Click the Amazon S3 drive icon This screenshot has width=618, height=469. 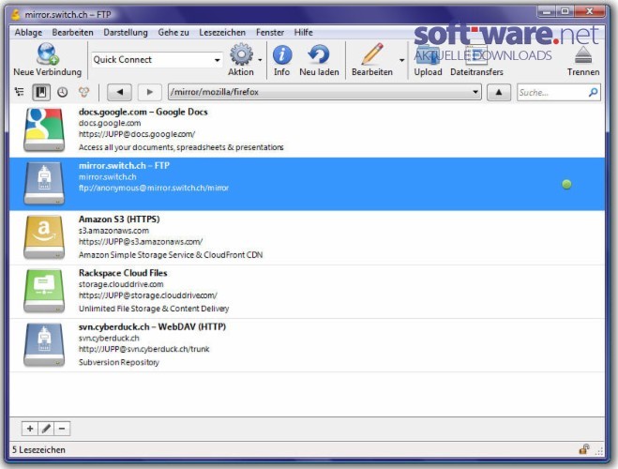[x=44, y=237]
